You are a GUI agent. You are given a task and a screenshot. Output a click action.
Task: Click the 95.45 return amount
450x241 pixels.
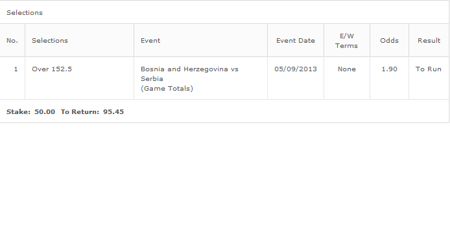[113, 111]
